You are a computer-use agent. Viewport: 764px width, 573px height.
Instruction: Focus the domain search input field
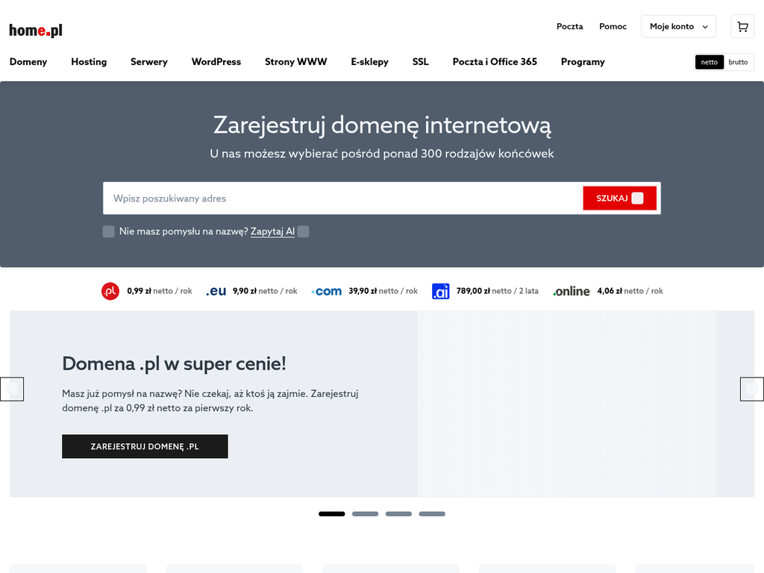[x=342, y=198]
